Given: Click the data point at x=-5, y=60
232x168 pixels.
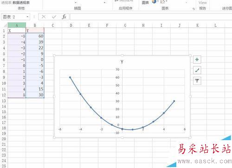Looking at the screenshot, I should 70,78.
